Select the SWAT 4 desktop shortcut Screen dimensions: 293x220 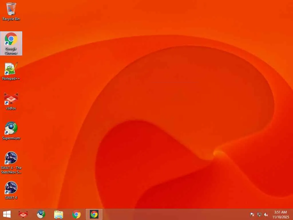(x=11, y=190)
